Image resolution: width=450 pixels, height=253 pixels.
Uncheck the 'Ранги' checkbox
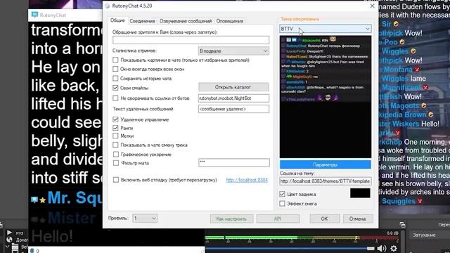point(115,128)
